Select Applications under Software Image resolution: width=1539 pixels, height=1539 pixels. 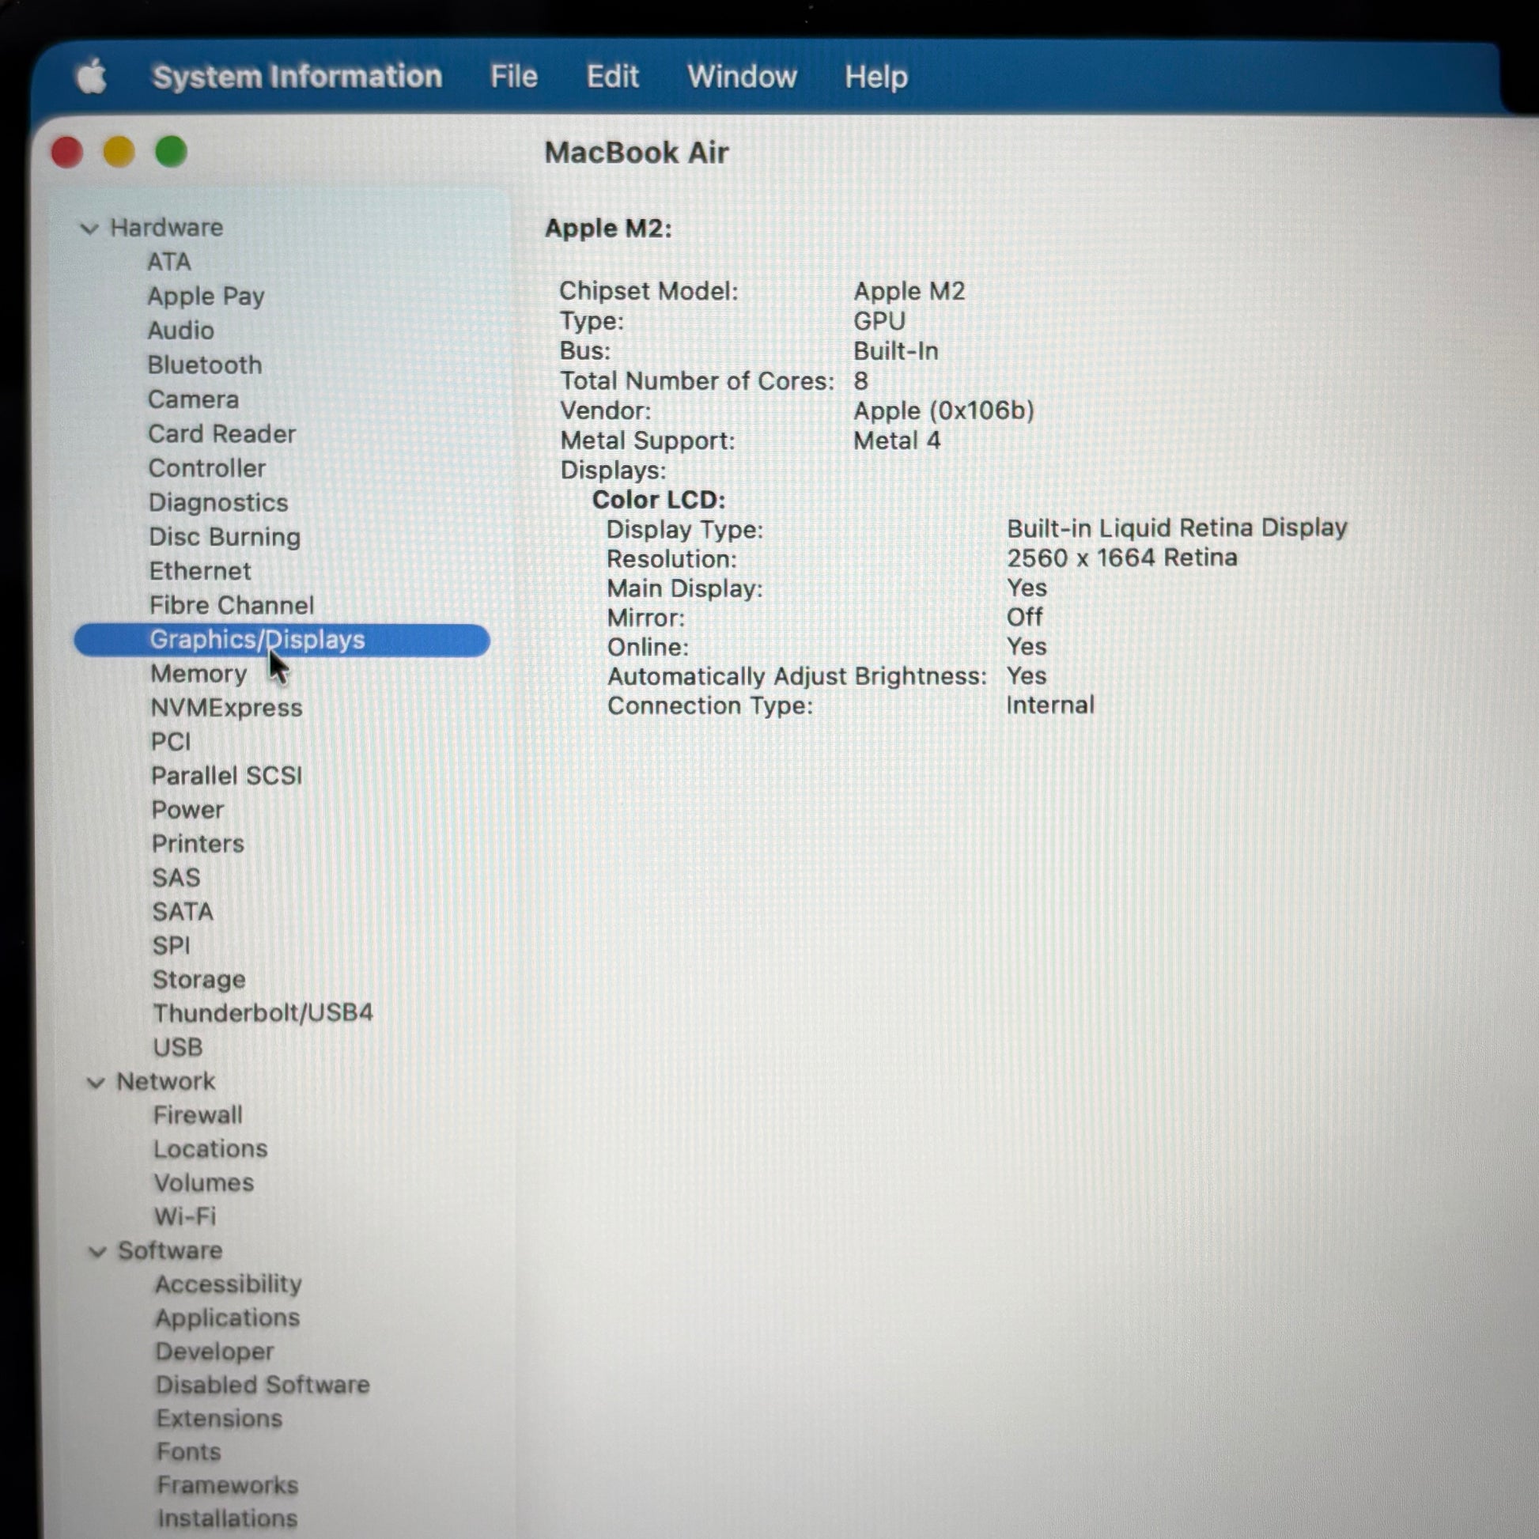click(227, 1318)
